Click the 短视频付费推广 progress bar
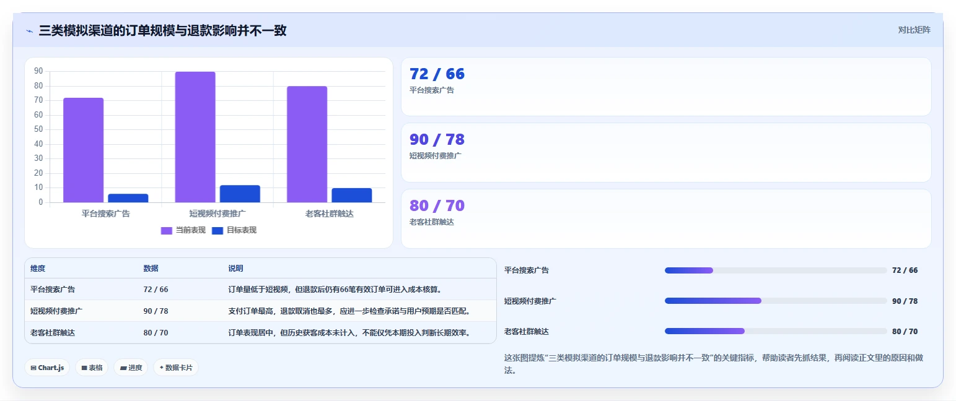This screenshot has height=401, width=956. tap(776, 301)
